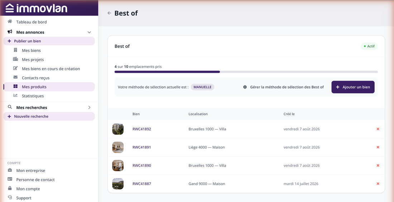Click the Mes recherches section label

click(x=32, y=107)
